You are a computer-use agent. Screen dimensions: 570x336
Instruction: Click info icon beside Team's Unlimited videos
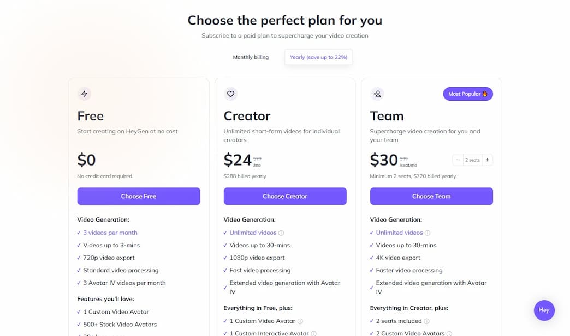[428, 233]
